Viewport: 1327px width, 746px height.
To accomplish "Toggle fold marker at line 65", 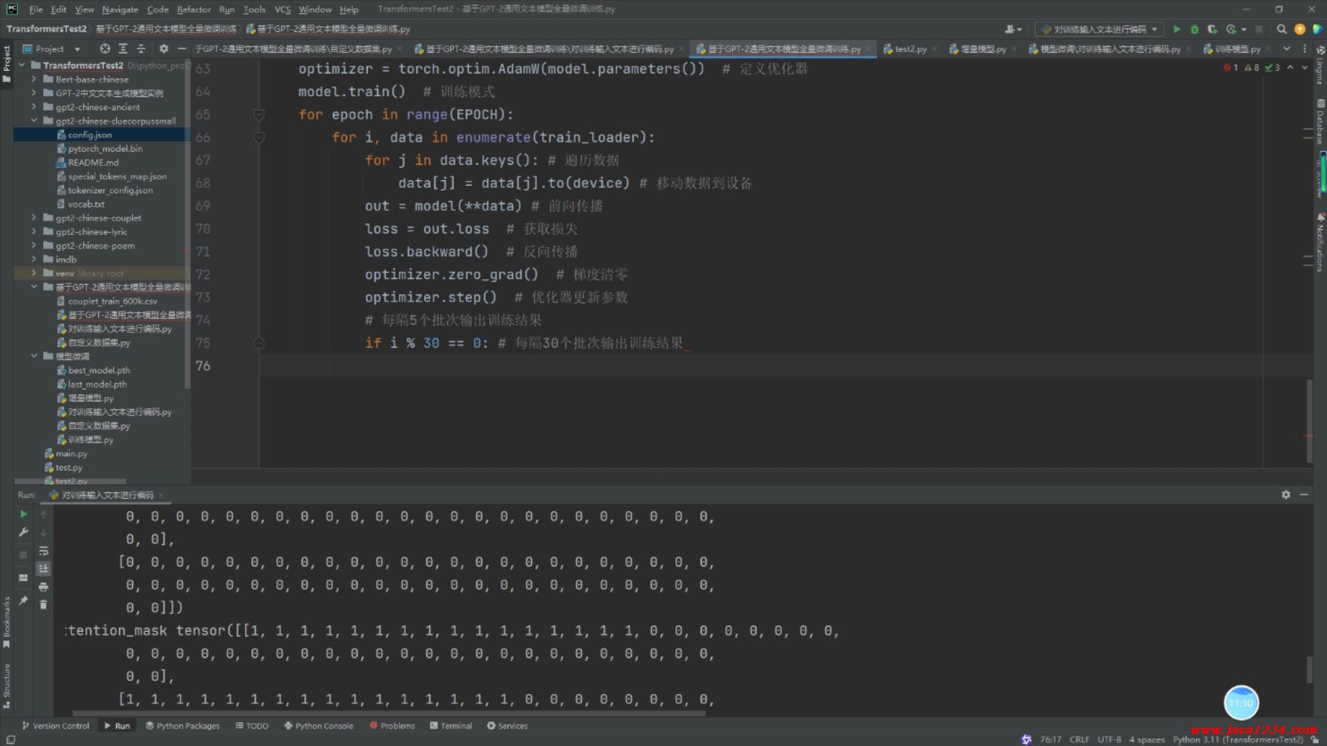I will (x=259, y=115).
